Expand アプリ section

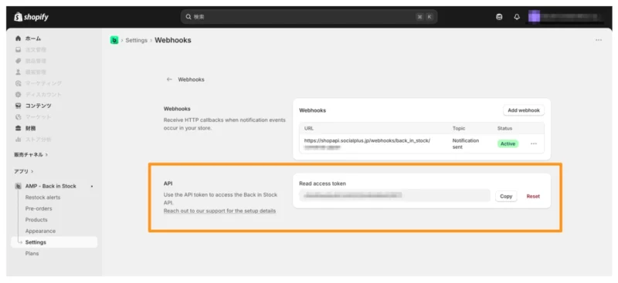[24, 172]
